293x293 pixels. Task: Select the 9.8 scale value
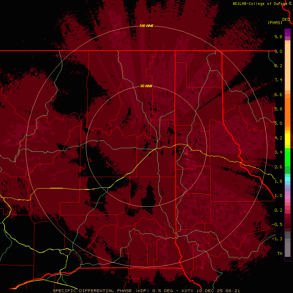click(278, 36)
